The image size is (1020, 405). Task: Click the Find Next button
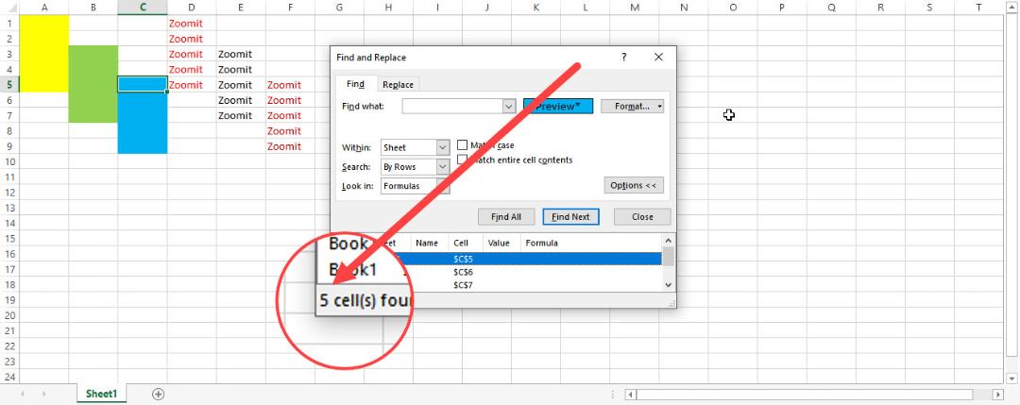[570, 217]
